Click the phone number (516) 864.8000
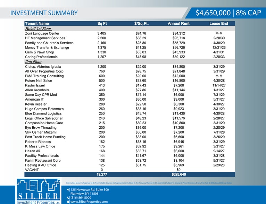The width and height of the screenshot is (266, 204). tap(81, 198)
